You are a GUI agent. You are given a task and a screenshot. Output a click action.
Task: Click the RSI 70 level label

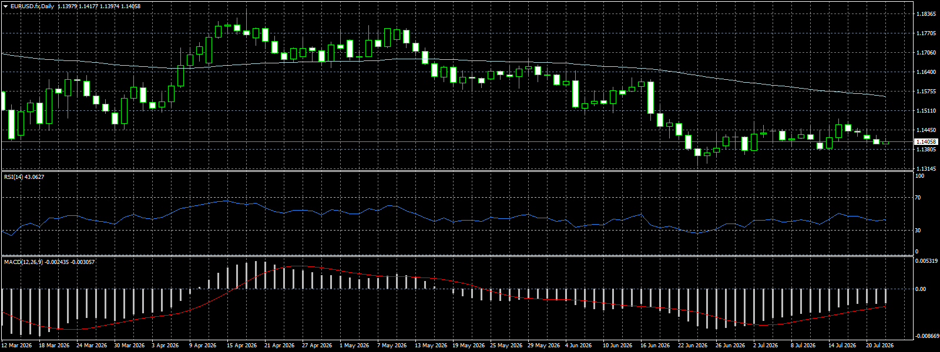tap(918, 198)
